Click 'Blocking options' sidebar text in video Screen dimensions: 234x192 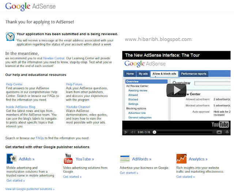pyautogui.click(x=136, y=108)
